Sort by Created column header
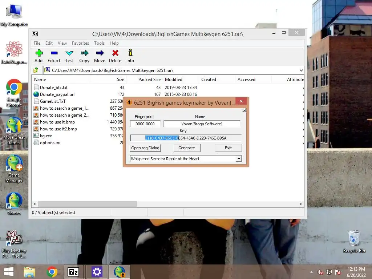Image resolution: width=372 pixels, height=279 pixels. (x=217, y=80)
